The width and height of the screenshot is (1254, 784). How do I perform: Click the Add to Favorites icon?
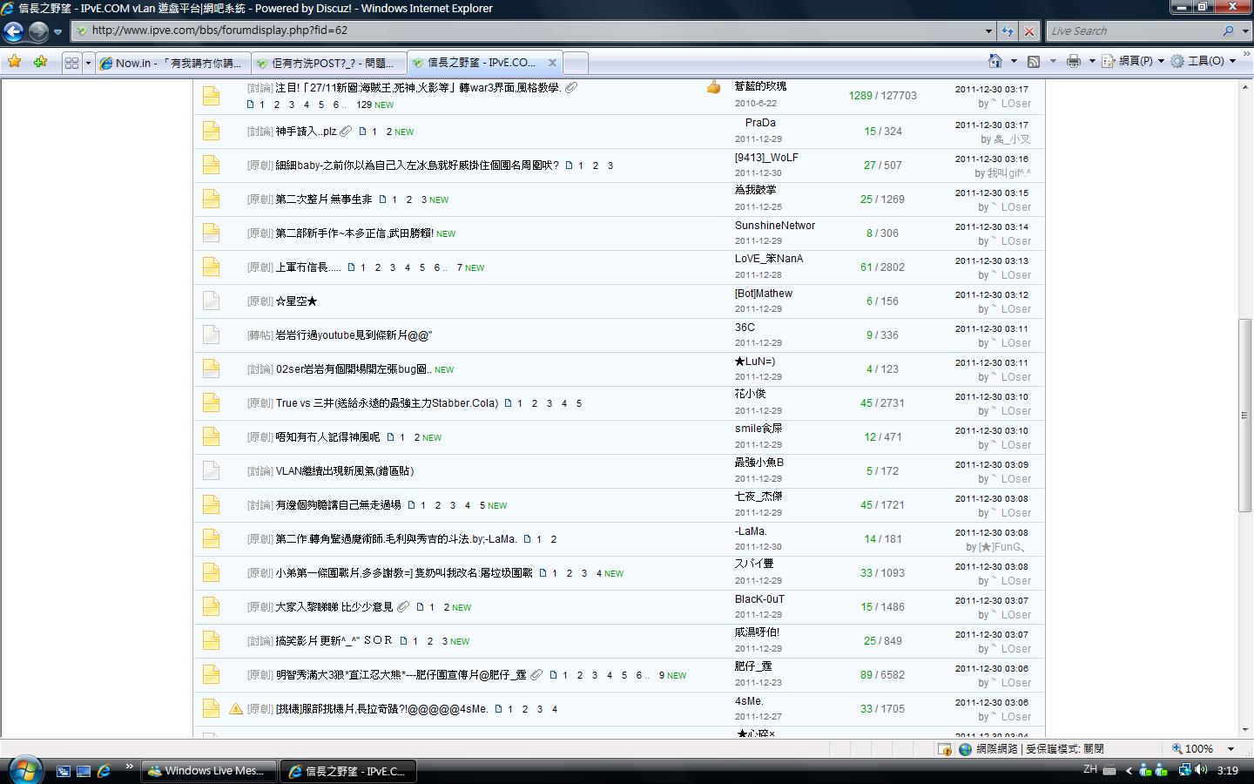click(x=40, y=62)
